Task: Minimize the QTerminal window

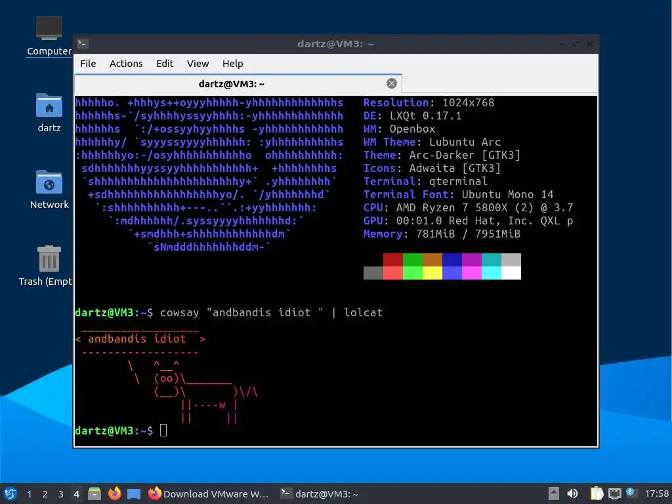Action: pos(562,44)
